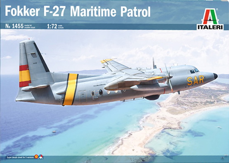The width and height of the screenshot is (229, 163).
Task: Click the belly radar dome under the fuselage
Action: (x=152, y=97)
